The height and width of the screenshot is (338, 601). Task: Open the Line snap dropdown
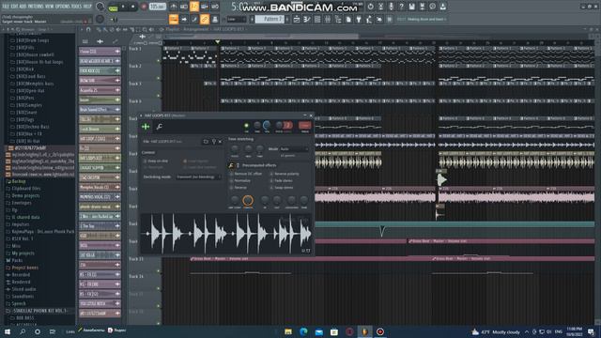[x=237, y=19]
